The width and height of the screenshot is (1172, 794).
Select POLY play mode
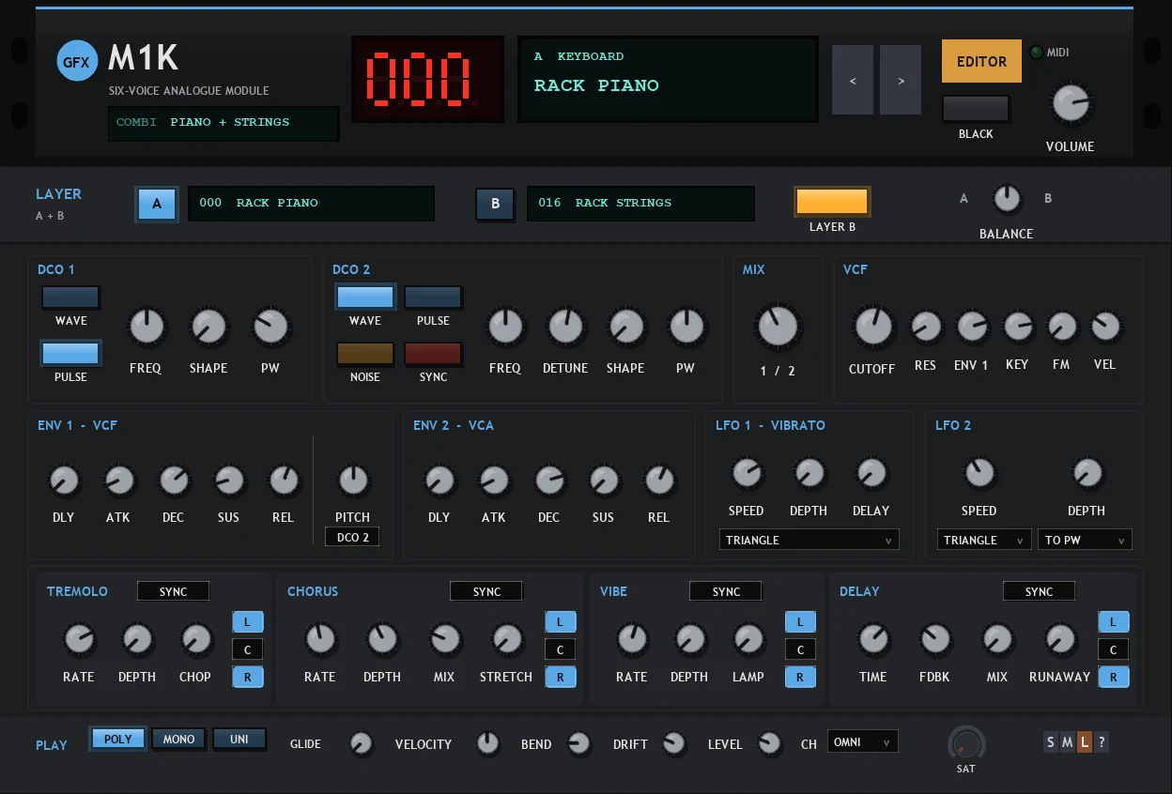point(118,740)
